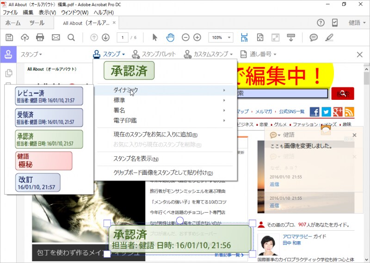Viewport: 370px width, 263px height.
Task: Go to next page arrow
Action: [x=106, y=37]
